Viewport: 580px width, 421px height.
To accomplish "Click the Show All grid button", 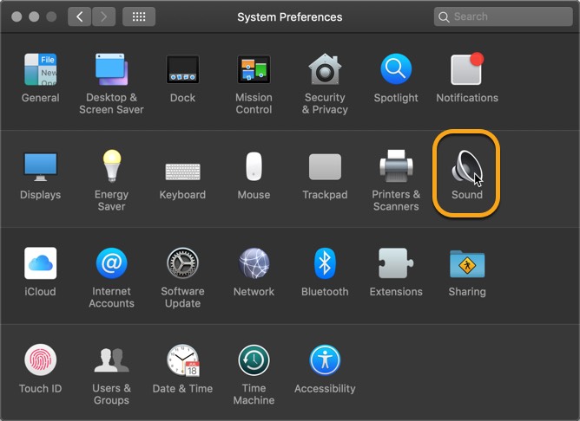I will 139,16.
